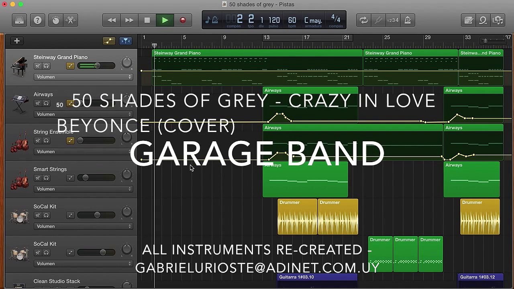The height and width of the screenshot is (289, 514).
Task: Fast forward the playhead
Action: (129, 20)
